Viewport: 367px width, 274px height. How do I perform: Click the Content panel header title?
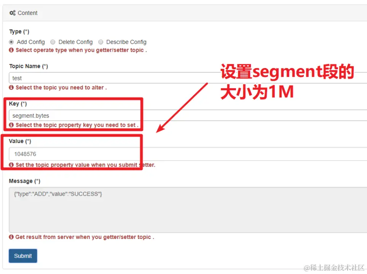pos(28,13)
